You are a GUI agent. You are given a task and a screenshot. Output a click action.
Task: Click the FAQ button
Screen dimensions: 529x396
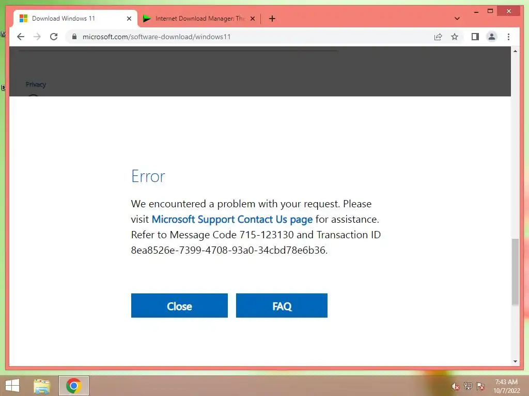click(282, 305)
